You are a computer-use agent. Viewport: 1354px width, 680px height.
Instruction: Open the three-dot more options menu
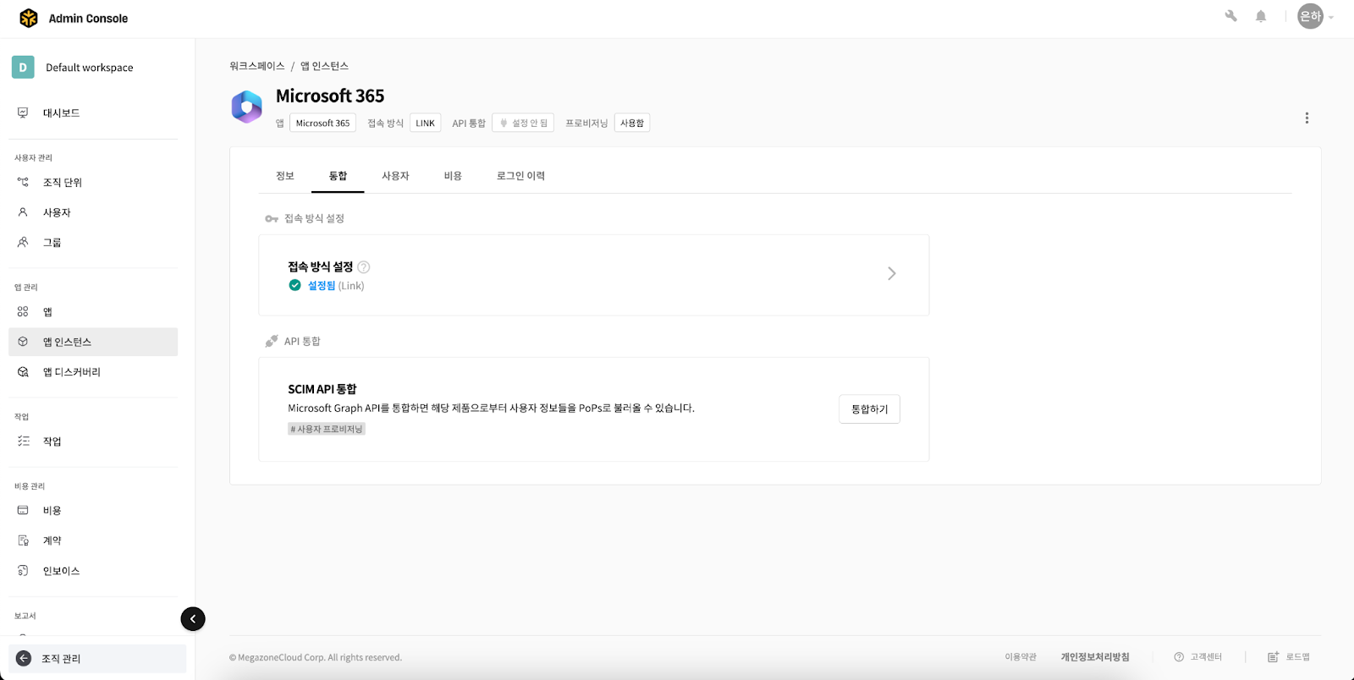tap(1307, 118)
